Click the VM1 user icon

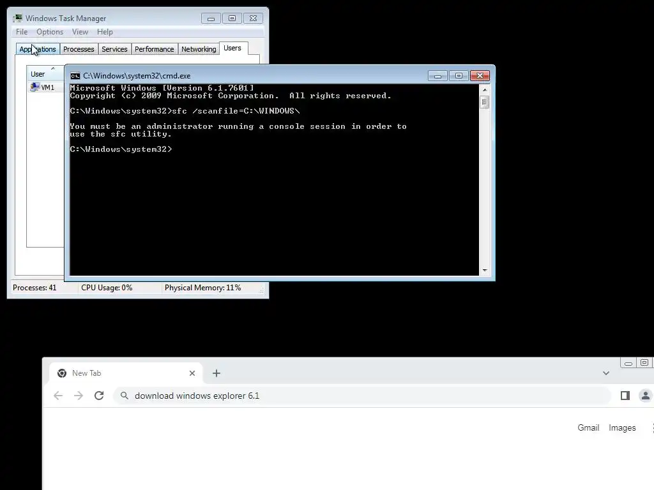pyautogui.click(x=34, y=87)
